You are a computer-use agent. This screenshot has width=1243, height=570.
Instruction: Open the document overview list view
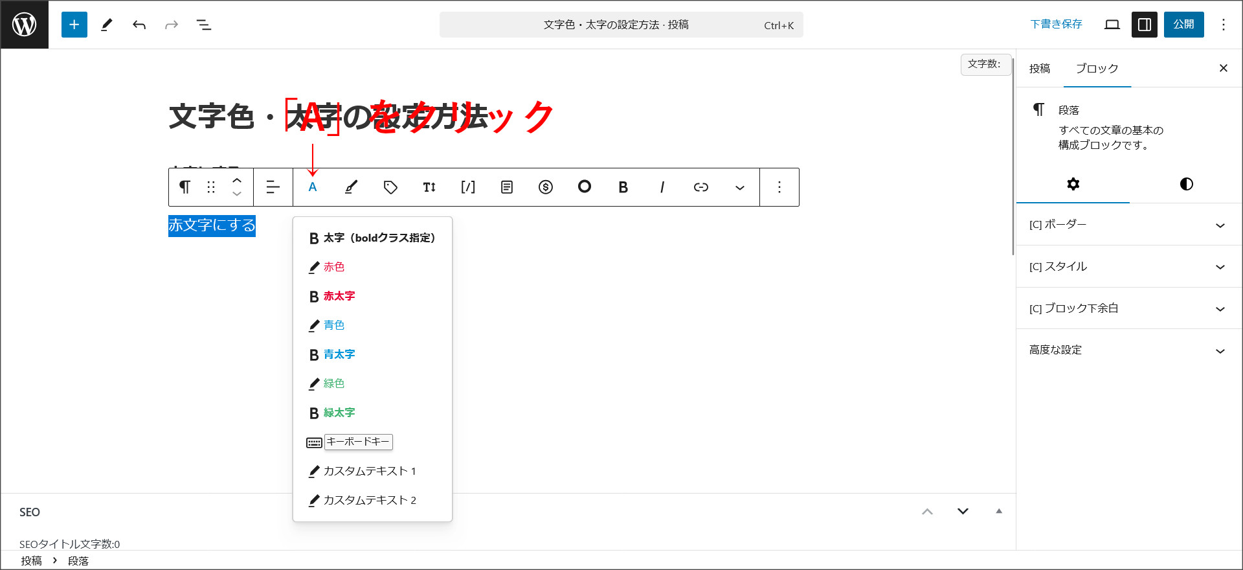click(204, 25)
